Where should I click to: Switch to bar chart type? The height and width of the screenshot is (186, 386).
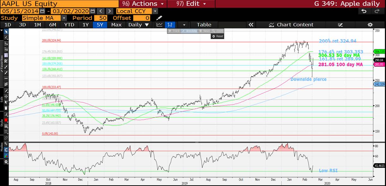[170, 25]
